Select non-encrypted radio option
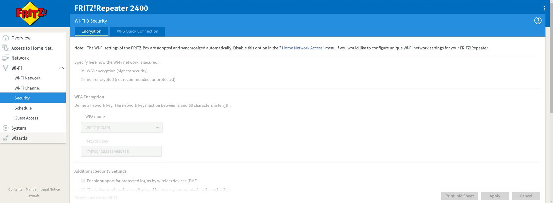 point(83,79)
